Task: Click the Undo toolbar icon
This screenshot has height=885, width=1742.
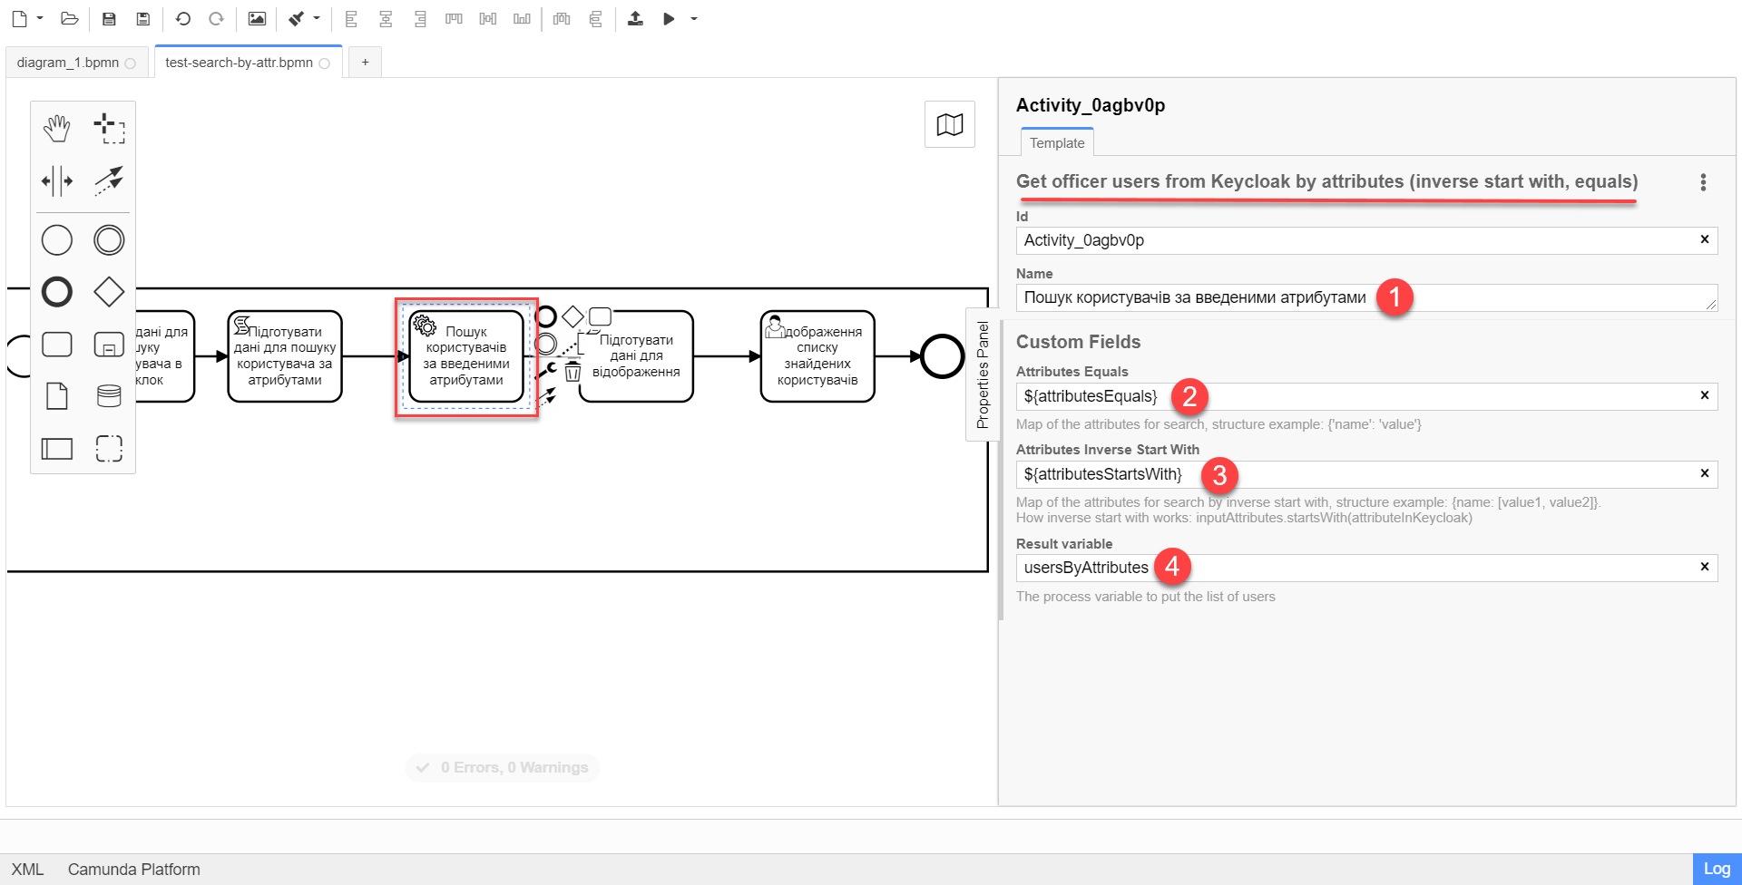Action: pyautogui.click(x=182, y=19)
